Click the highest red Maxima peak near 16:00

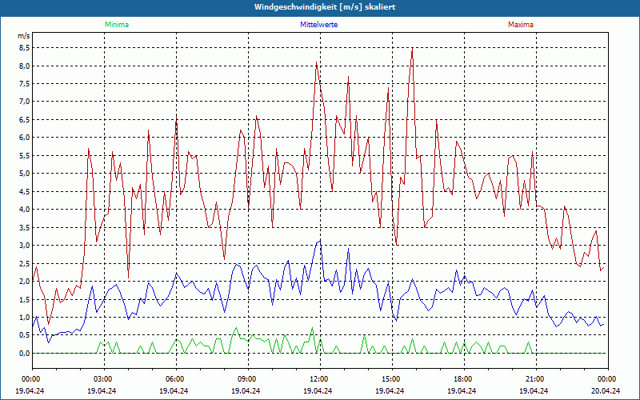pyautogui.click(x=412, y=49)
